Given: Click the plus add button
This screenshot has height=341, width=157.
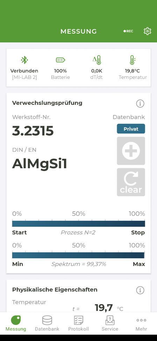Looking at the screenshot, I should (x=131, y=151).
